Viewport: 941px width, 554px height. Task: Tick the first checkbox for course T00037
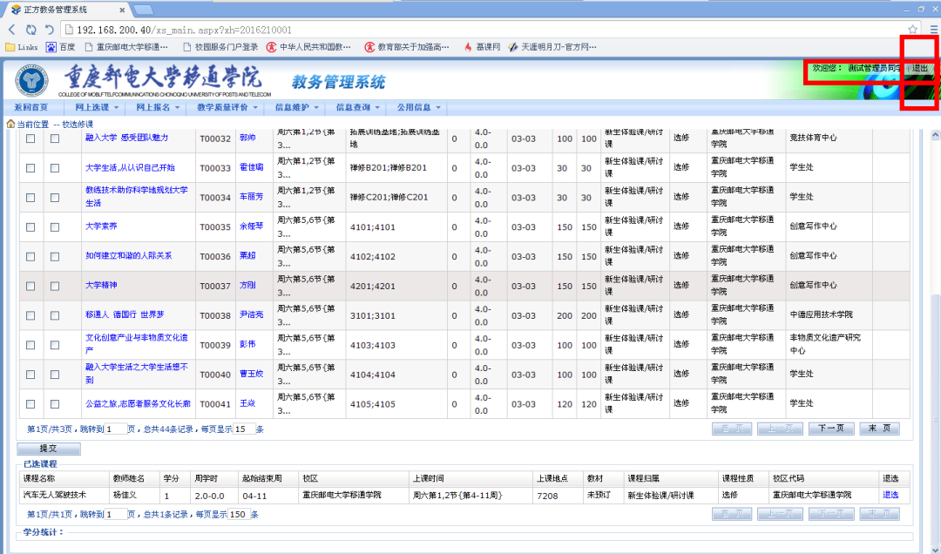(x=30, y=286)
